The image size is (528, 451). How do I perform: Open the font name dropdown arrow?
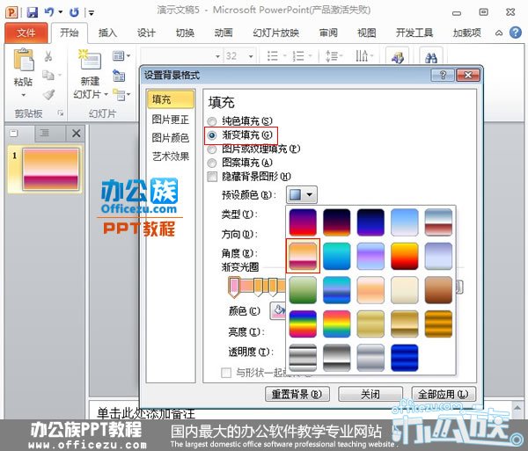[x=217, y=56]
